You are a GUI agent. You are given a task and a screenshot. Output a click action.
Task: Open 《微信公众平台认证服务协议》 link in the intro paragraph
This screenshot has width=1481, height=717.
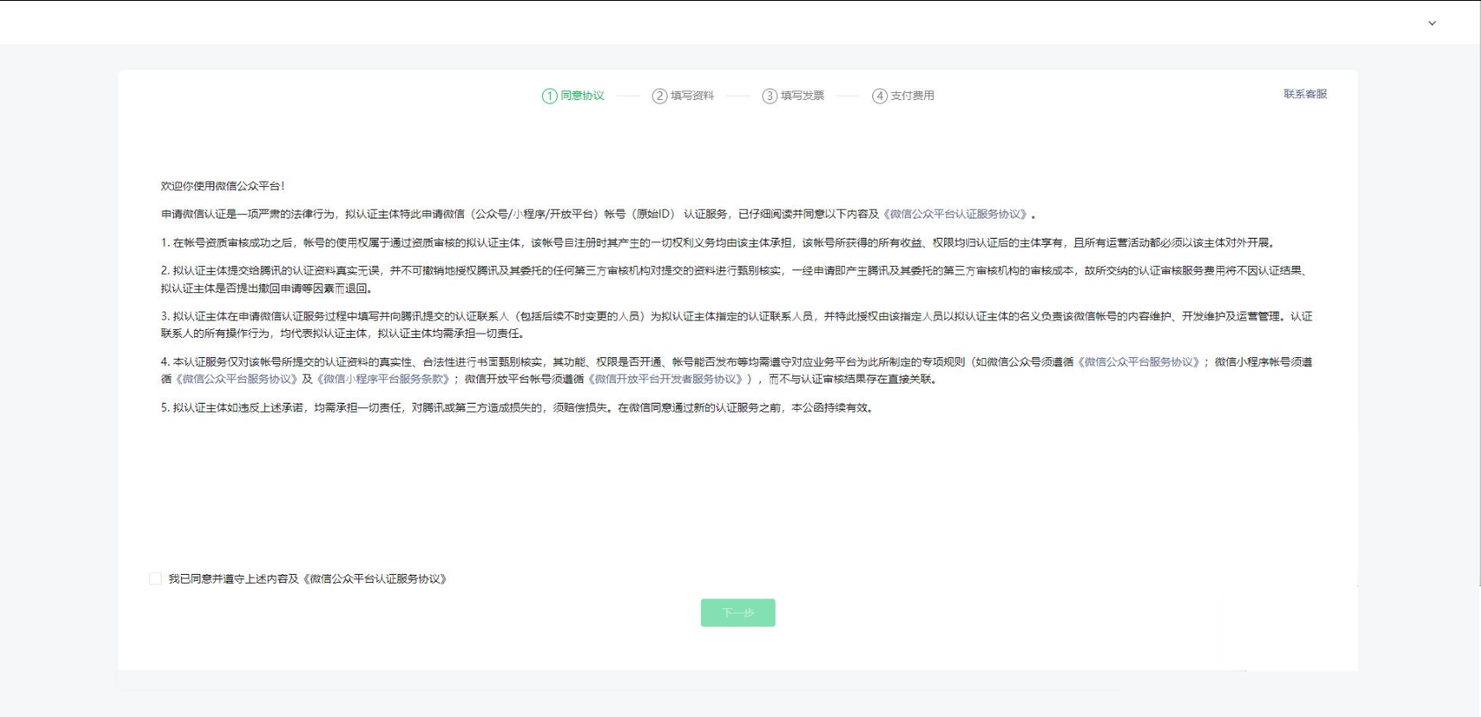pos(956,214)
